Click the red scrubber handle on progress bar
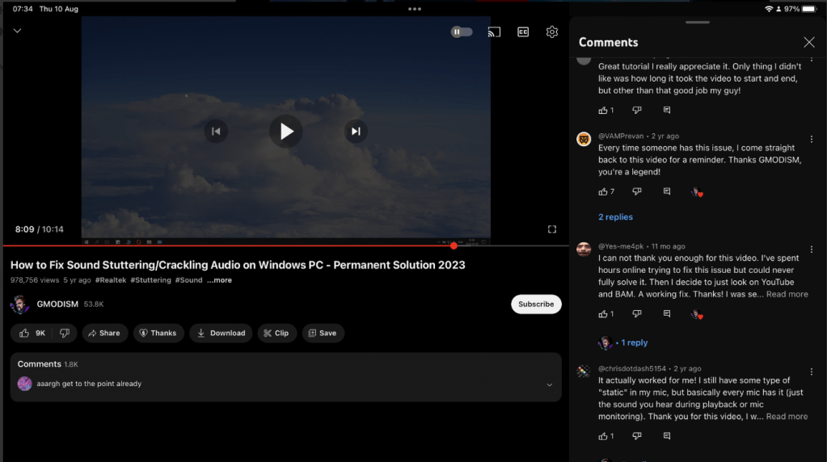827x462 pixels. pos(454,246)
